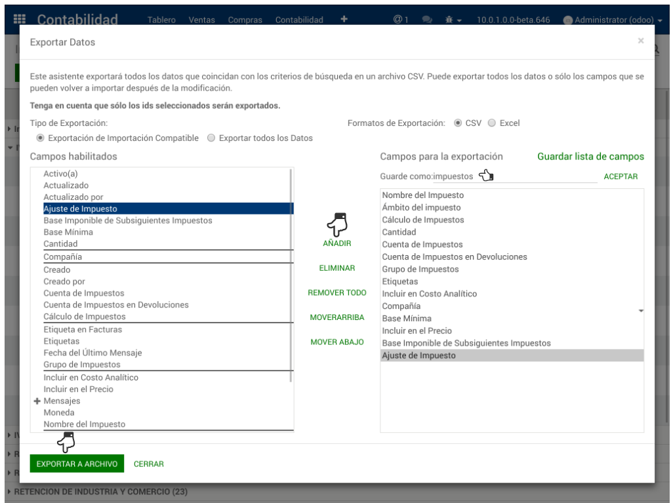Expand RETENCION DE INDUSTRIA Y COMERCIO group

[9, 492]
